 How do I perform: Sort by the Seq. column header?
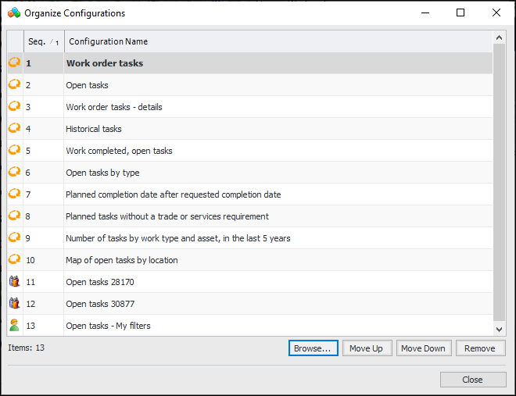(x=43, y=41)
